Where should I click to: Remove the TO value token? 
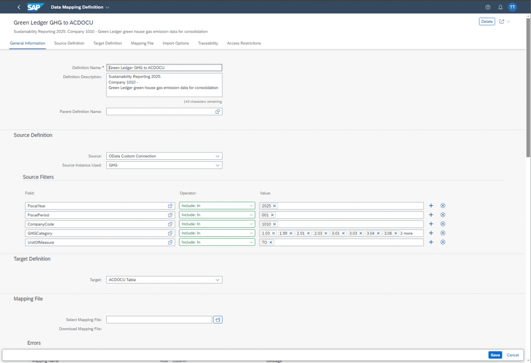click(271, 243)
